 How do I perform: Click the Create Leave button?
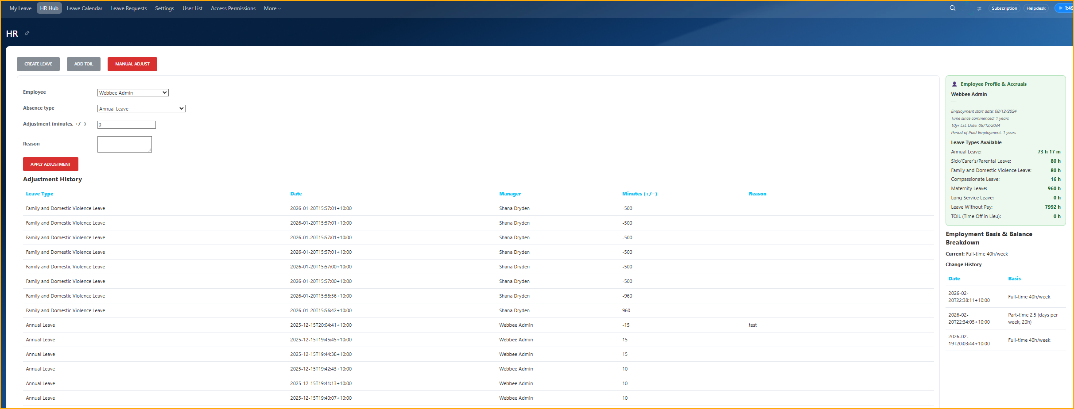tap(38, 64)
